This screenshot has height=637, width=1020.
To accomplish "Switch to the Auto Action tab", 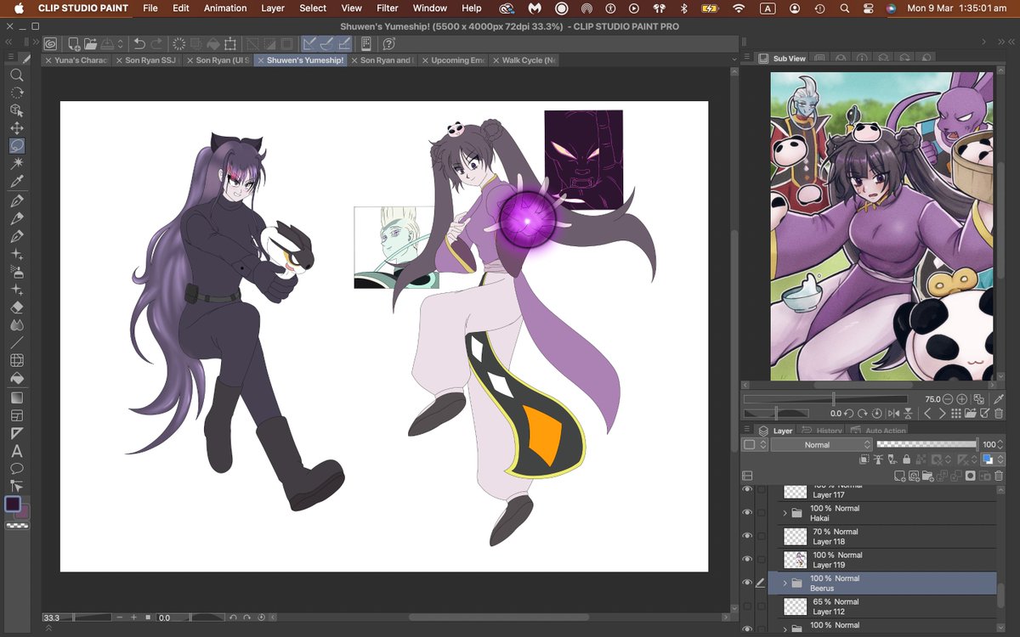I will point(879,431).
